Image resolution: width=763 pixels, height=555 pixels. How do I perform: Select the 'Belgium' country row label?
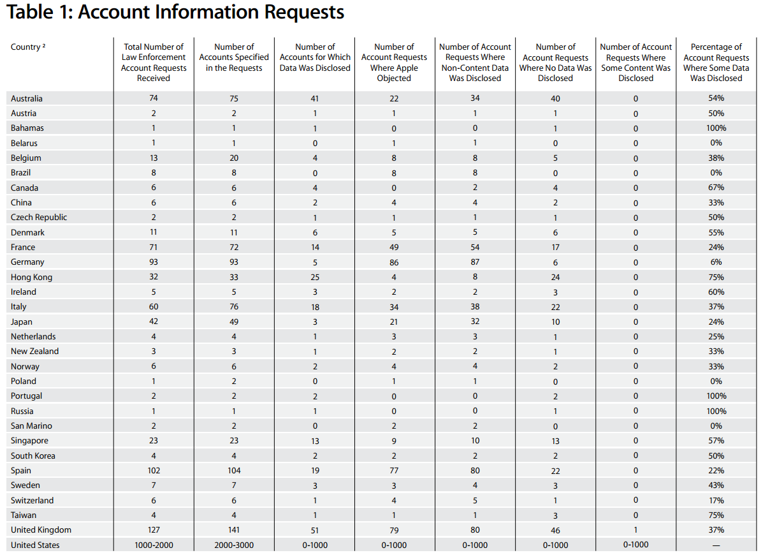click(25, 158)
